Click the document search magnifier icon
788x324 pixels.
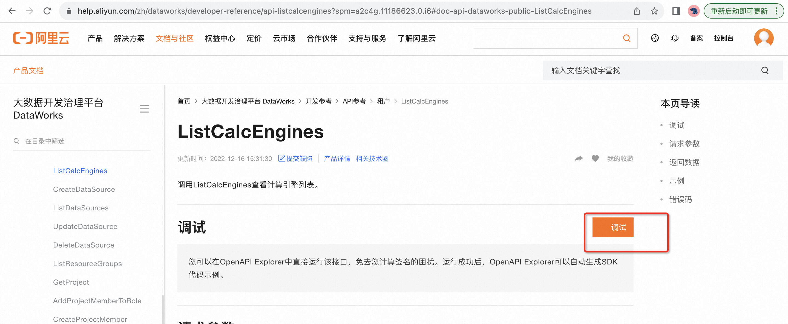[x=765, y=70]
